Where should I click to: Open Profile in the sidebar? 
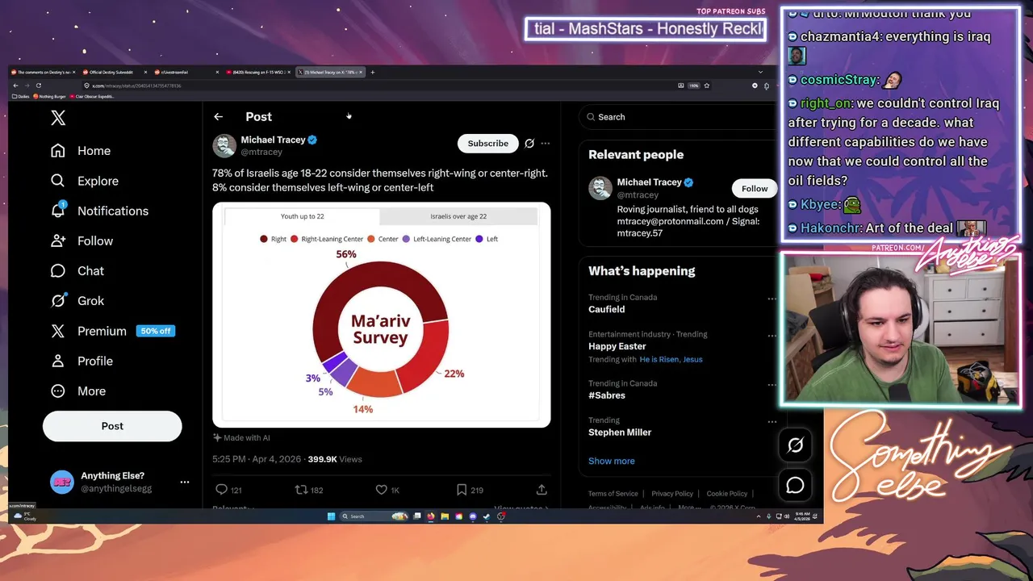(82, 361)
